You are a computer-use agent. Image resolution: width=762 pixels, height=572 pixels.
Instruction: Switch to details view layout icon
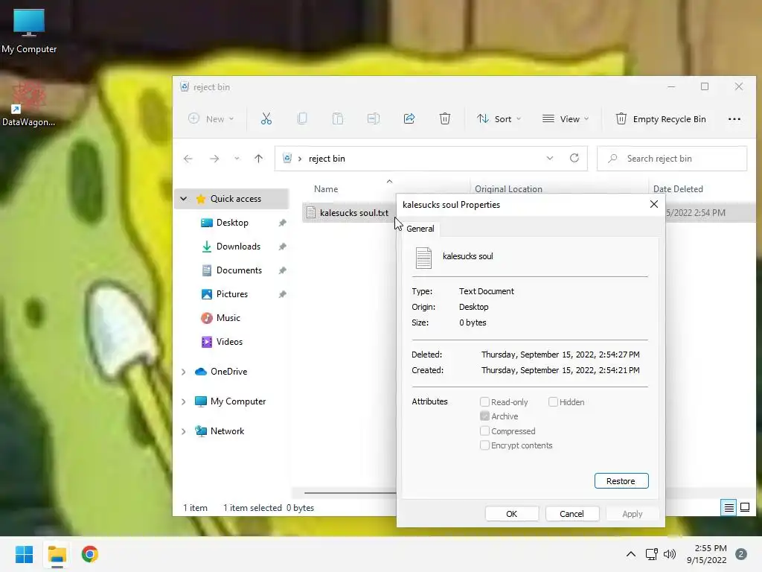tap(729, 508)
